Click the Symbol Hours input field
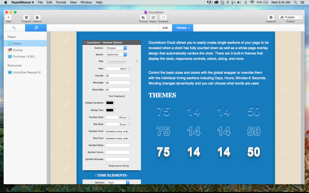The height and width of the screenshot is (193, 309). pos(117,152)
